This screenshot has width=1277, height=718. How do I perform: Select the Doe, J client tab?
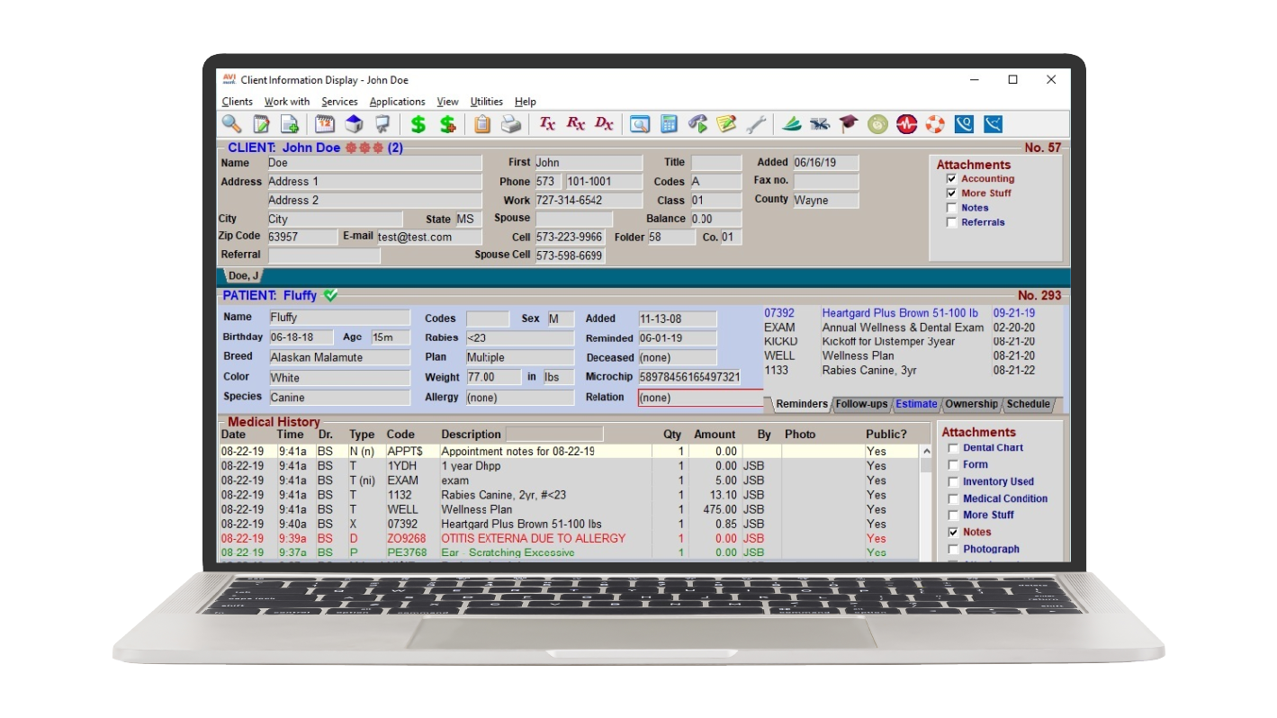[243, 276]
